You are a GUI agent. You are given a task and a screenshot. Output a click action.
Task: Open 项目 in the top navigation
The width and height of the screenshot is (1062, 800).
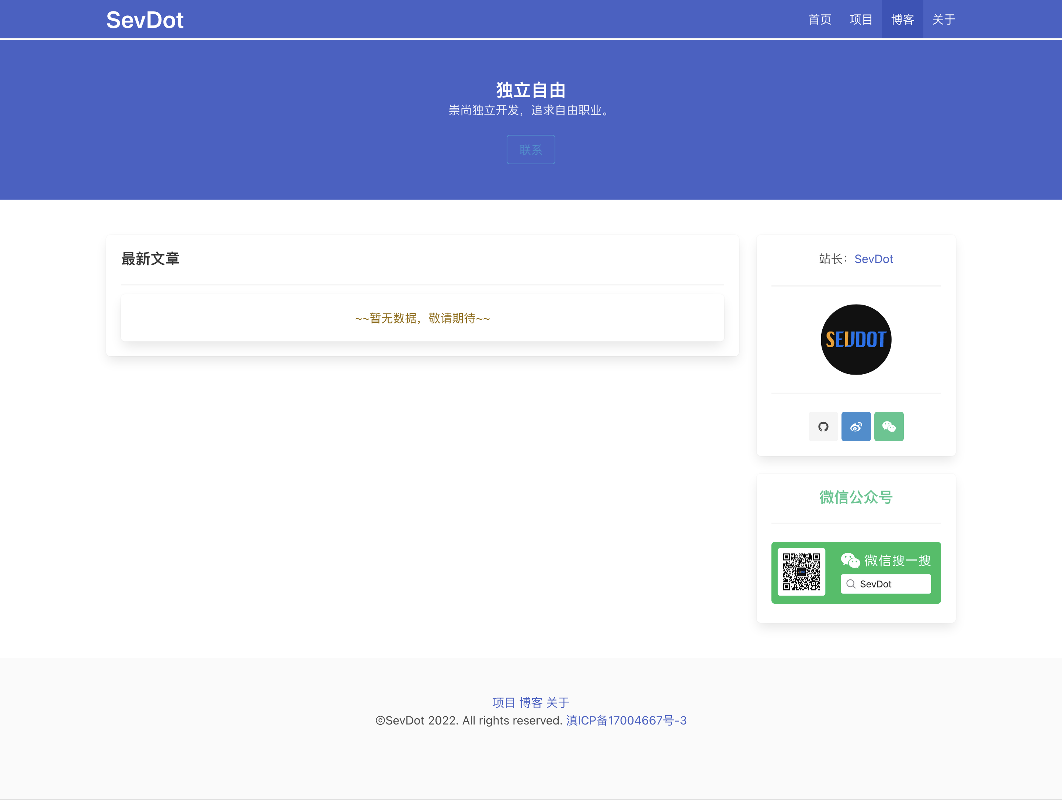[861, 20]
